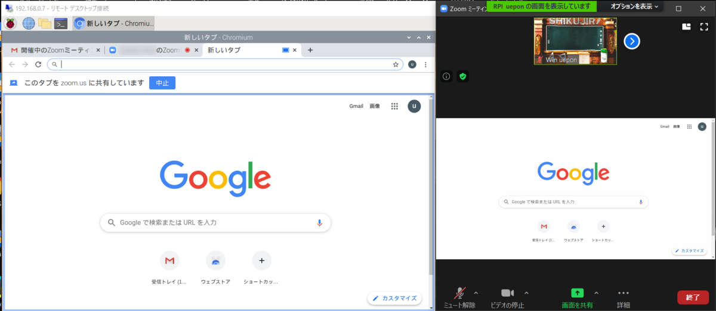This screenshot has width=716, height=311.
Task: Select the Win uepon video thumbnail
Action: 575,41
